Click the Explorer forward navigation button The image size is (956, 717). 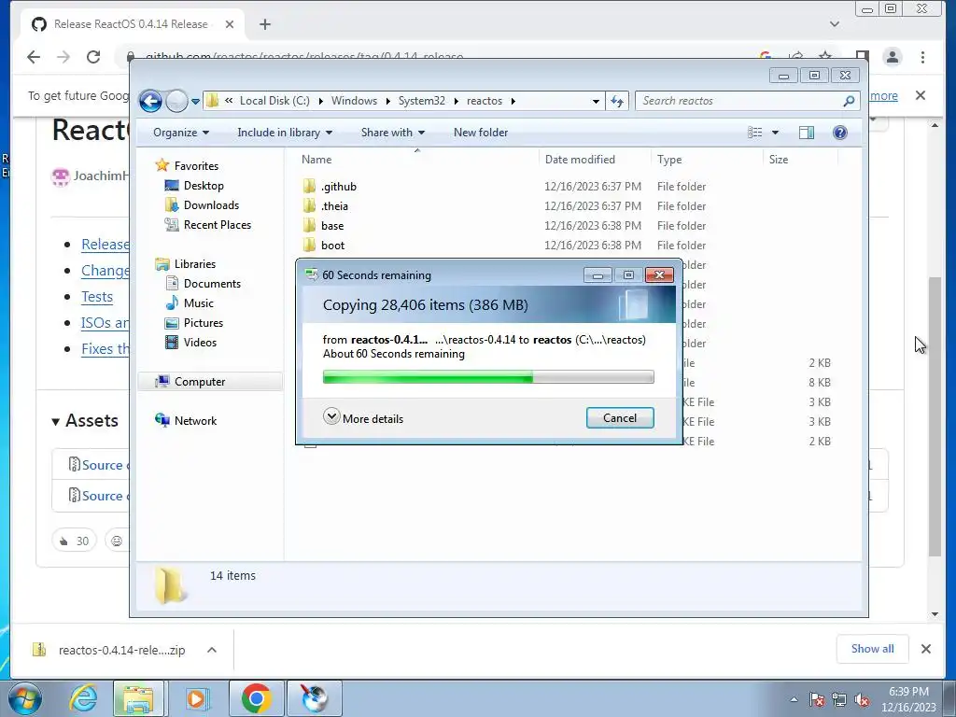[x=176, y=101]
